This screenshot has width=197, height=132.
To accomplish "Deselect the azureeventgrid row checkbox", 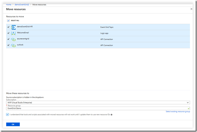I will point(8,39).
